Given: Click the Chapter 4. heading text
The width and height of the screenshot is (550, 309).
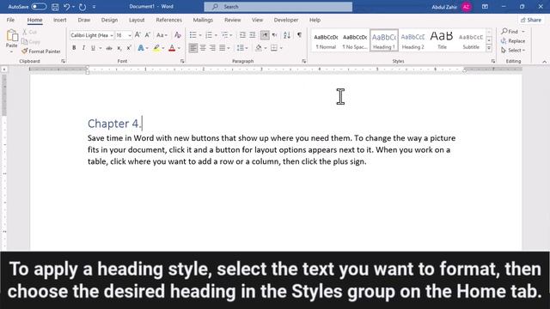Looking at the screenshot, I should [x=114, y=124].
